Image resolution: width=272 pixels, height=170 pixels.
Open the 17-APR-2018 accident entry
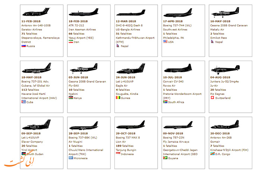pyautogui.click(x=173, y=21)
